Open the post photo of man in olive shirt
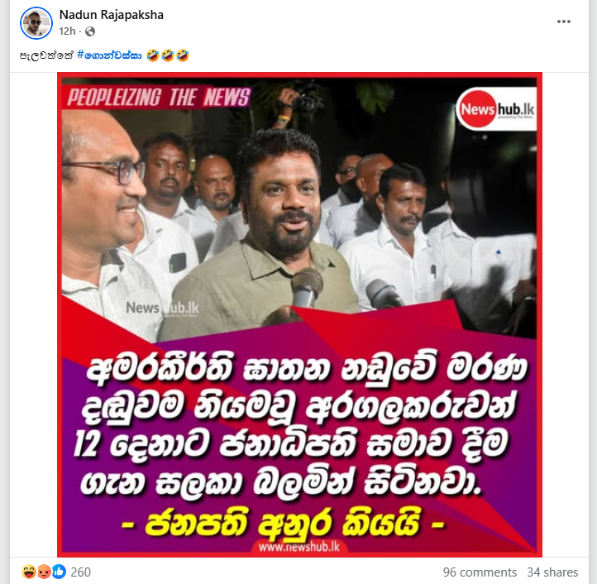597x584 pixels. 299,314
